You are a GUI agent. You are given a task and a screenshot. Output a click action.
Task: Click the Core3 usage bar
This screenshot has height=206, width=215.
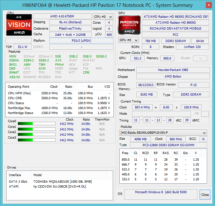pos(37,140)
